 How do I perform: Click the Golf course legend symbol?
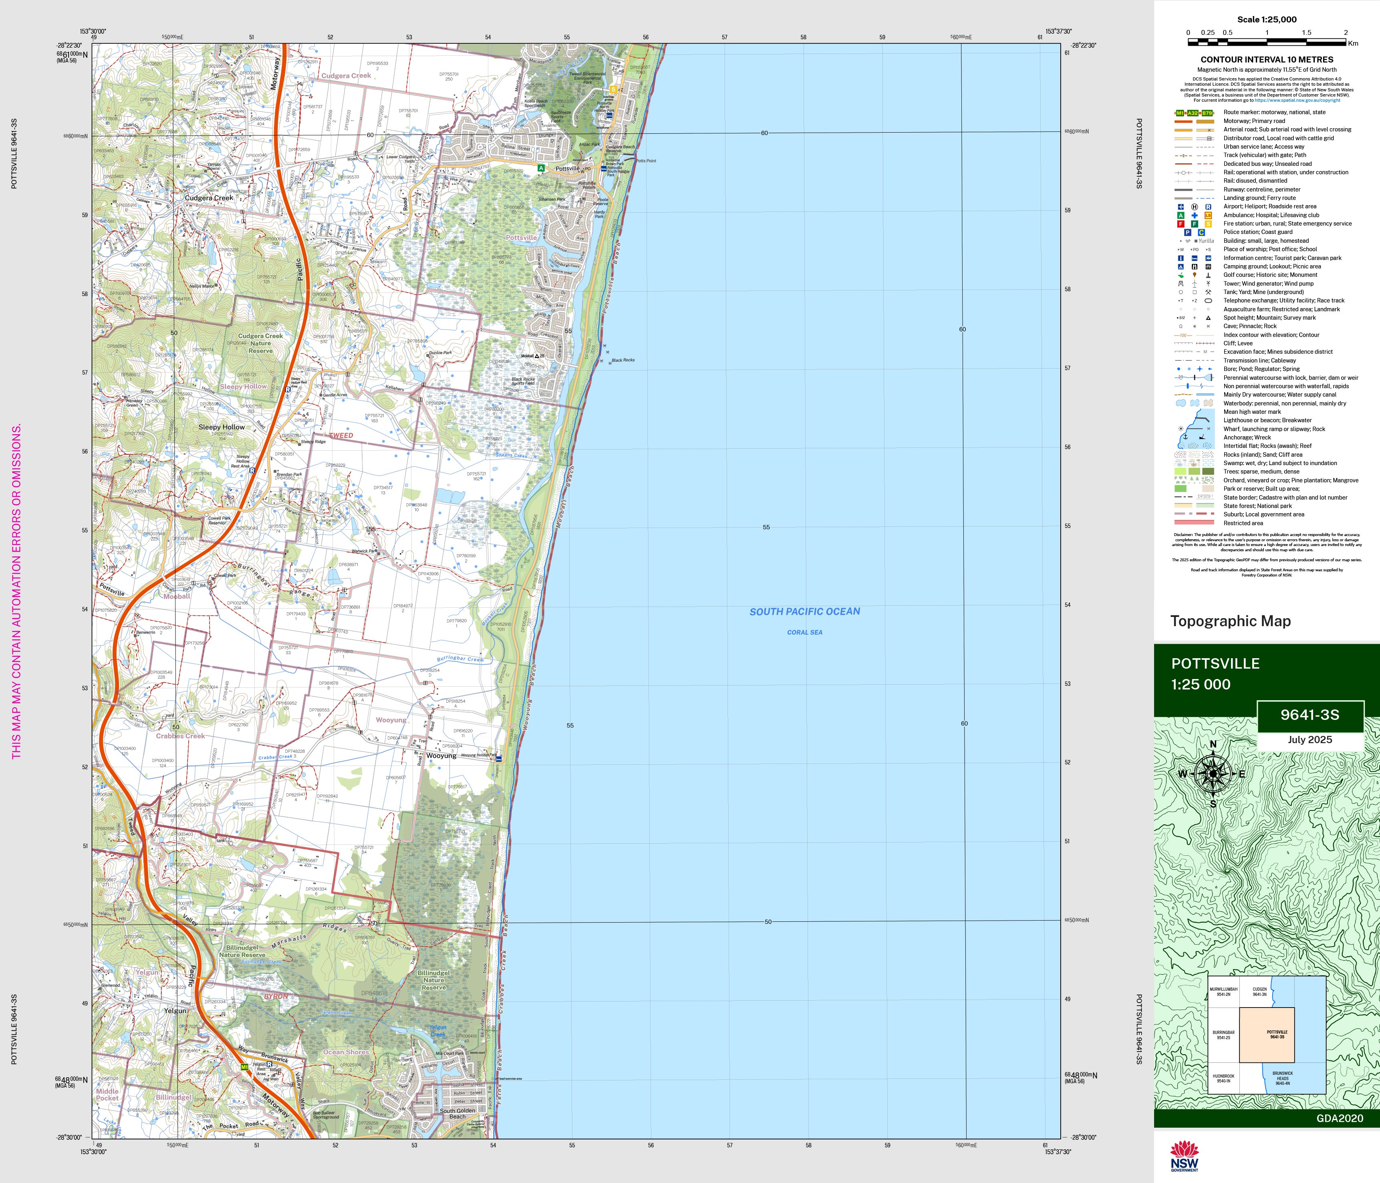(x=1181, y=275)
